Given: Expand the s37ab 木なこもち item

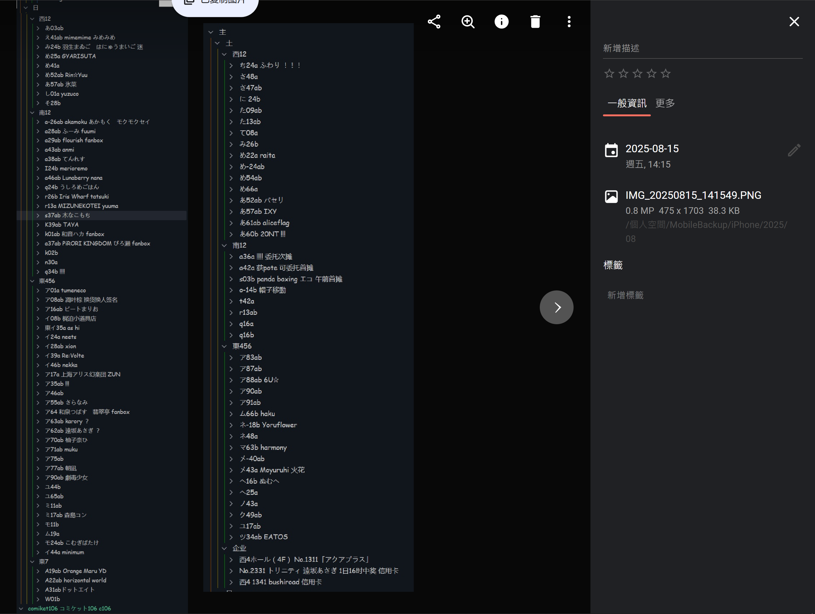Looking at the screenshot, I should click(x=38, y=215).
